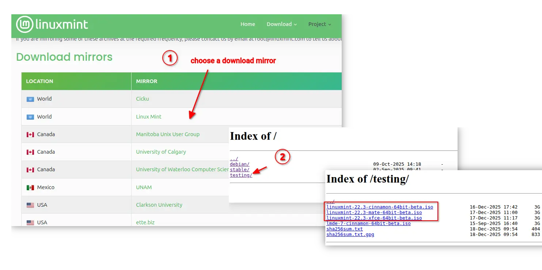This screenshot has width=542, height=270.
Task: Open the Linux Mint world mirror
Action: click(x=149, y=117)
